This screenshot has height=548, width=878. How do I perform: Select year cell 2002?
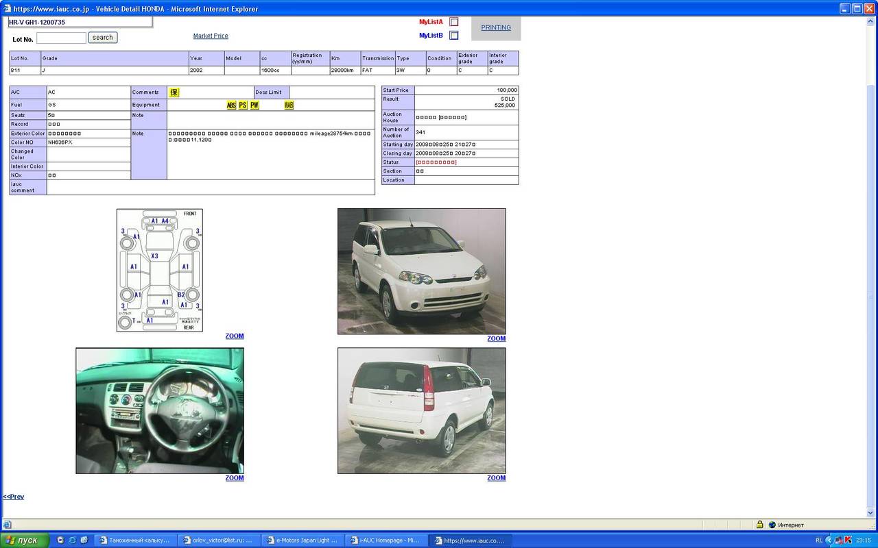coord(206,71)
